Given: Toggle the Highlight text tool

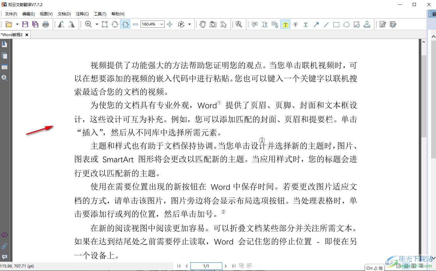Looking at the screenshot, I should [x=285, y=24].
